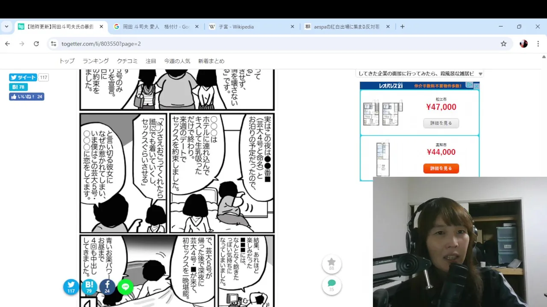Click the floating star favorite button

coord(332,264)
